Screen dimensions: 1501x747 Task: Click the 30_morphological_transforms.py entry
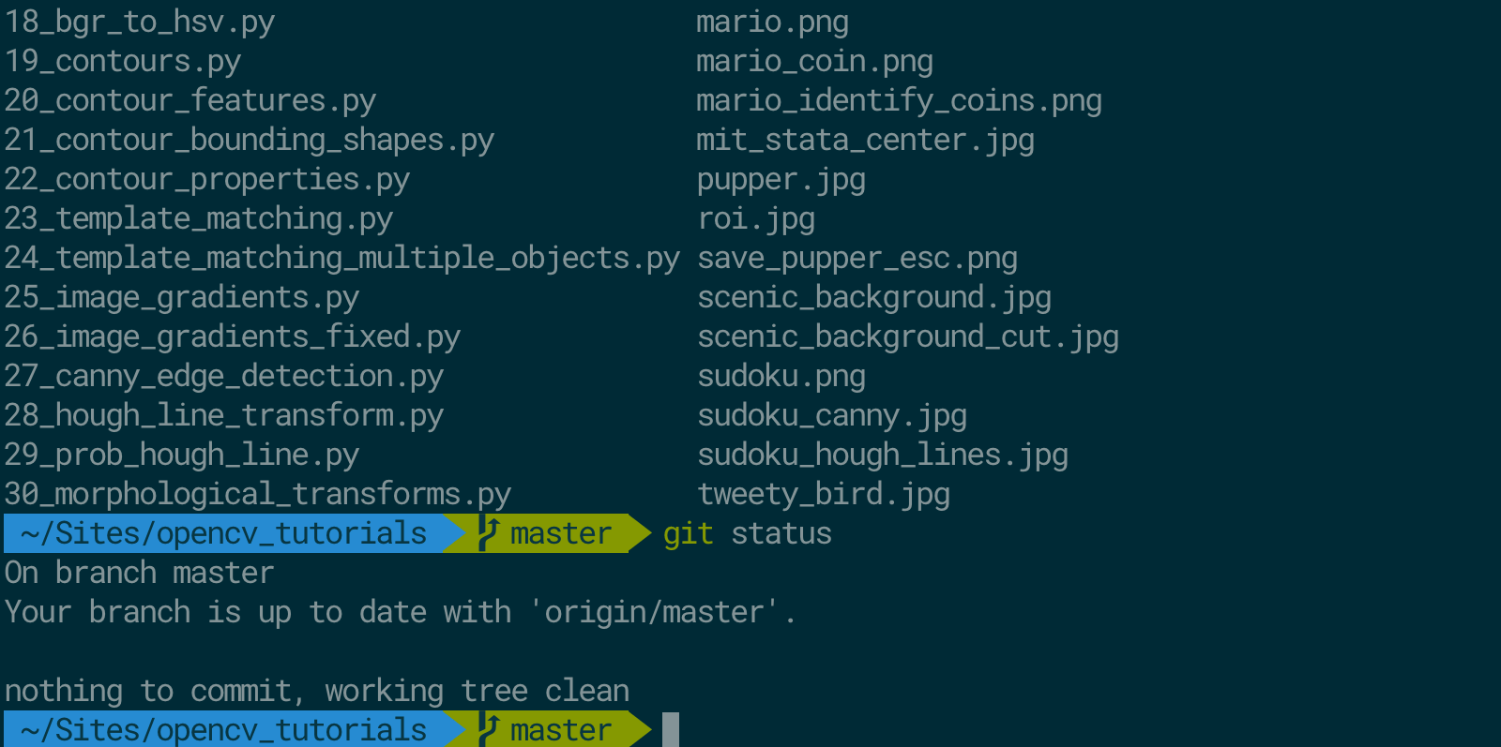point(257,494)
